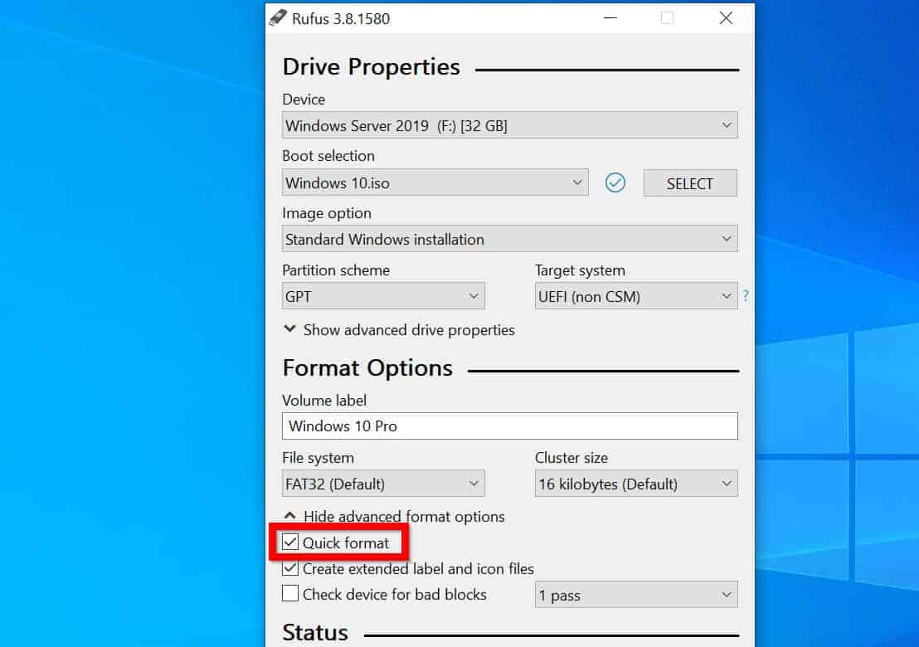
Task: Click the blue question mark help icon
Action: pos(746,296)
